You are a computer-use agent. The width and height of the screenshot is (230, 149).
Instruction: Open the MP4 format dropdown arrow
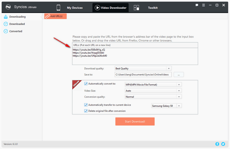coord(179,85)
